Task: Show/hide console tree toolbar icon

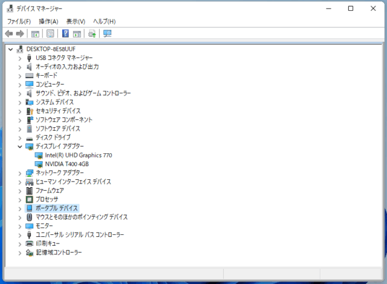Action: pos(35,34)
